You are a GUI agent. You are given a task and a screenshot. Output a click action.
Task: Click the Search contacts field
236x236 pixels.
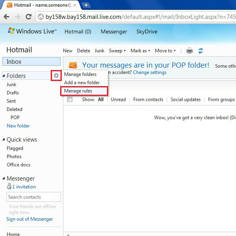33,197
